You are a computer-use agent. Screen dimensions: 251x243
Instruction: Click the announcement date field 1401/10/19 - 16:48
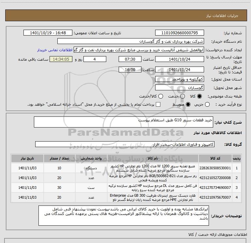(x=48, y=33)
